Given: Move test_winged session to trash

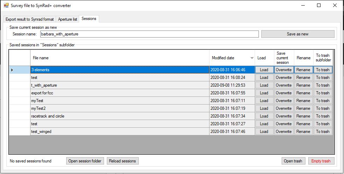Looking at the screenshot, I should (323, 132).
